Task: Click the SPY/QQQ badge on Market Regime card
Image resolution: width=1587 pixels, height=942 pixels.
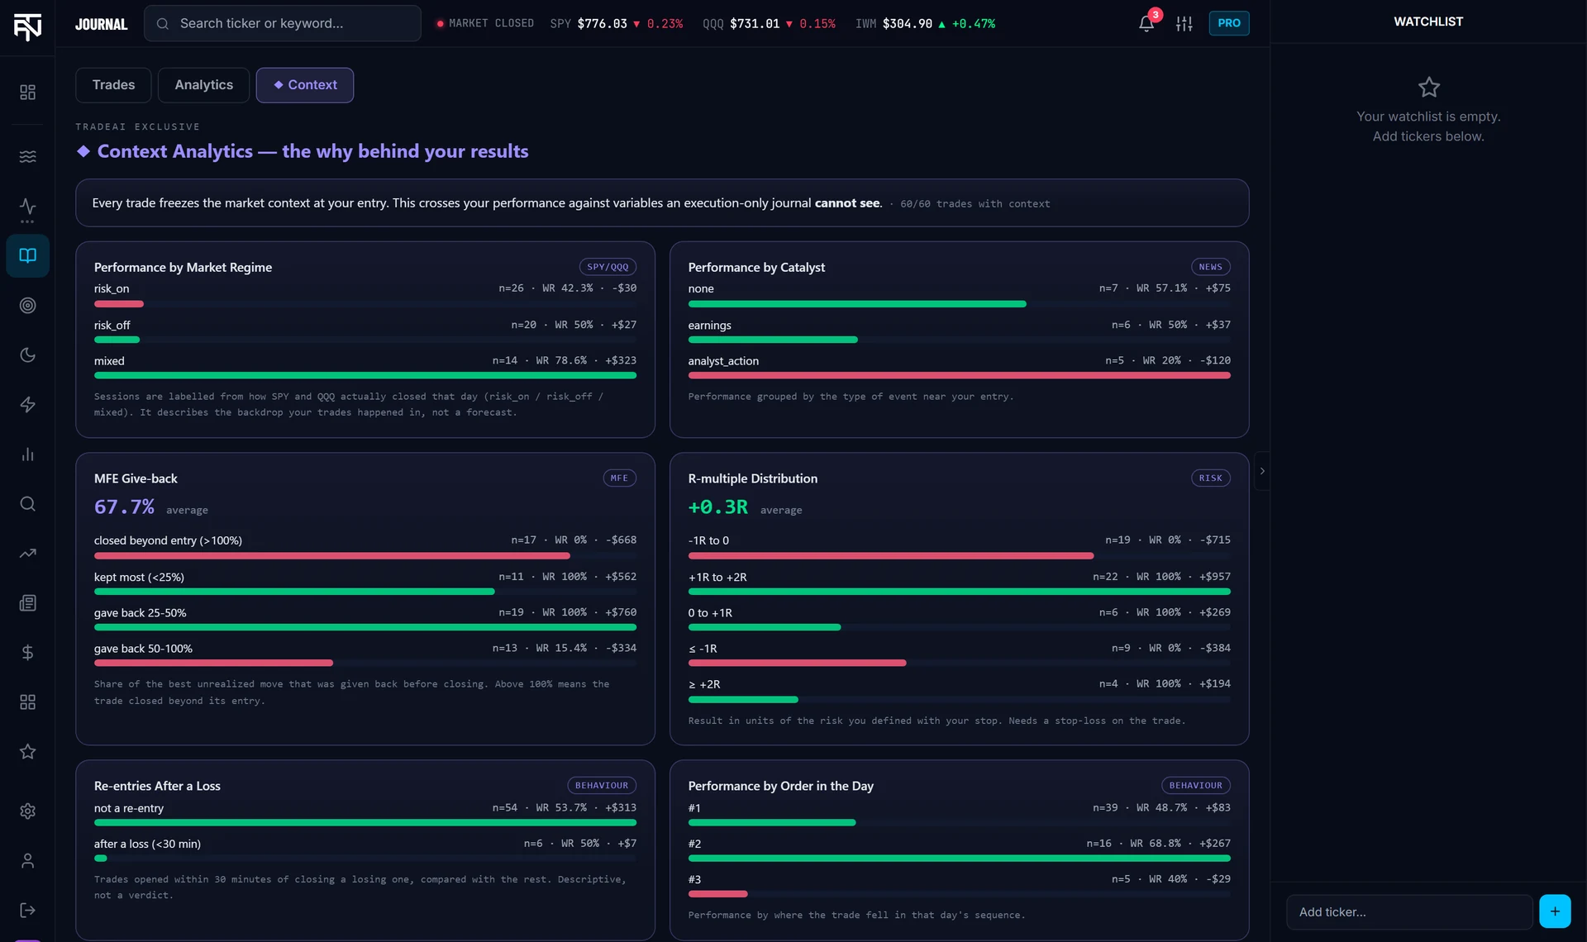Action: 608,267
